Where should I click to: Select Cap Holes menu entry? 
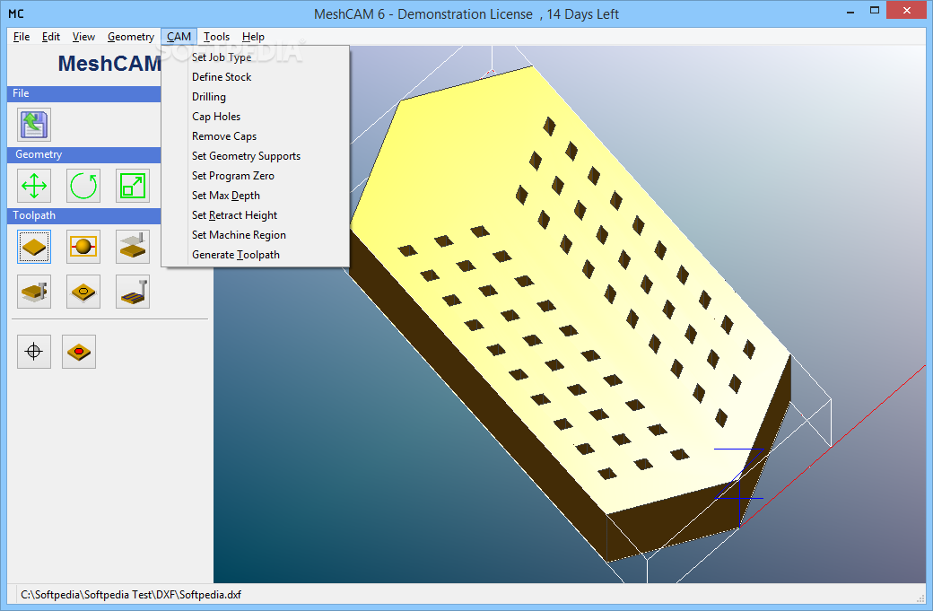point(255,117)
